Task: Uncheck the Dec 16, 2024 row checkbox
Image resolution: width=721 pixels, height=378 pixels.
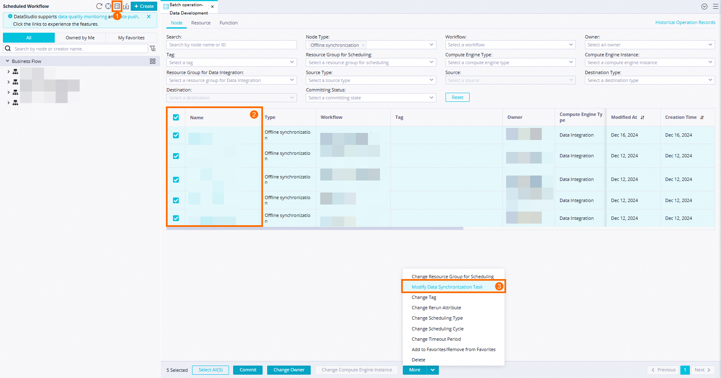Action: point(176,135)
